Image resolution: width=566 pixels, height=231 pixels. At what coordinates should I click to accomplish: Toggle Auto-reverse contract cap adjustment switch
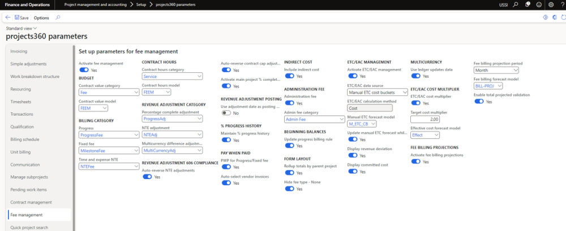[226, 70]
